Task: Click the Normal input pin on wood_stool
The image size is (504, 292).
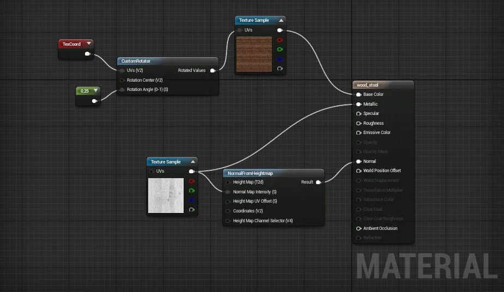Action: [359, 161]
